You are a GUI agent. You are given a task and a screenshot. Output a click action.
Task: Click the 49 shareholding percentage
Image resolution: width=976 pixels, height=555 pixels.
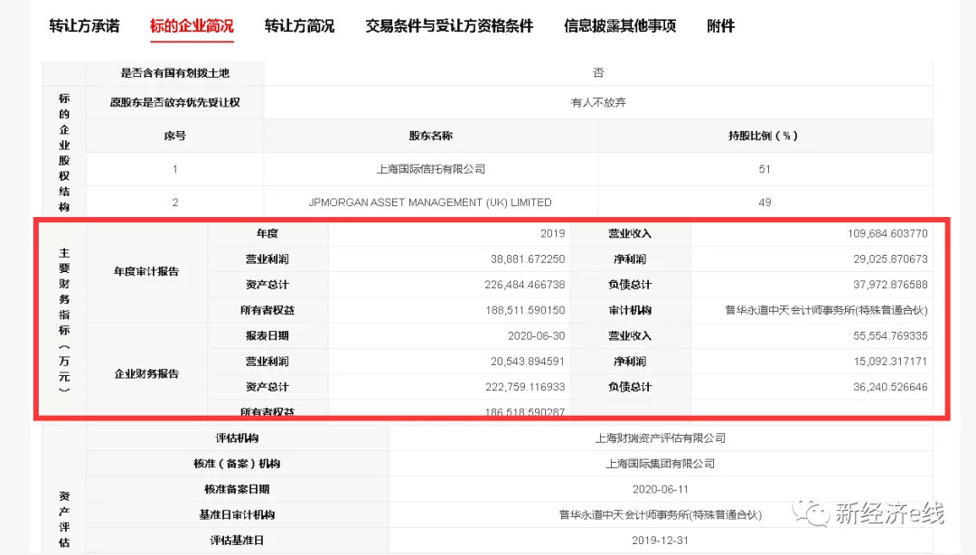[765, 202]
